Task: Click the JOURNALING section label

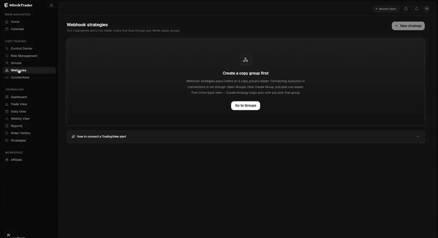Action: pos(14,89)
